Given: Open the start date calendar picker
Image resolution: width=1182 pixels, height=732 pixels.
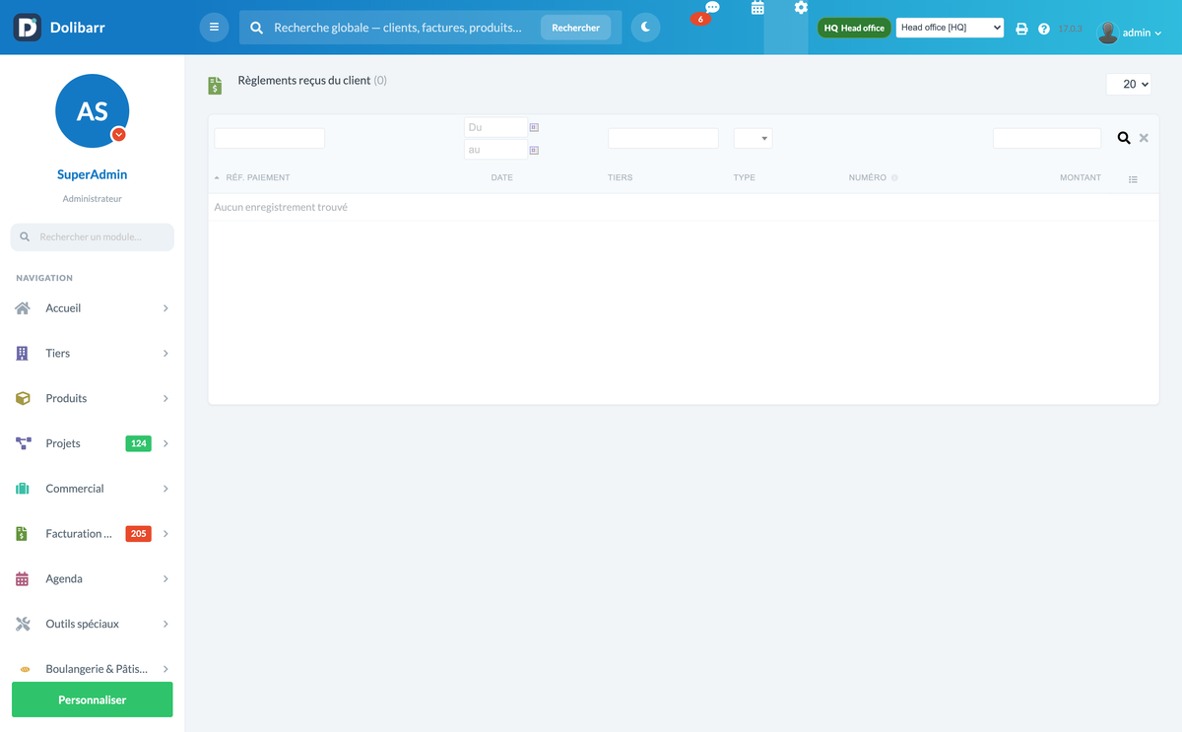Looking at the screenshot, I should point(534,127).
